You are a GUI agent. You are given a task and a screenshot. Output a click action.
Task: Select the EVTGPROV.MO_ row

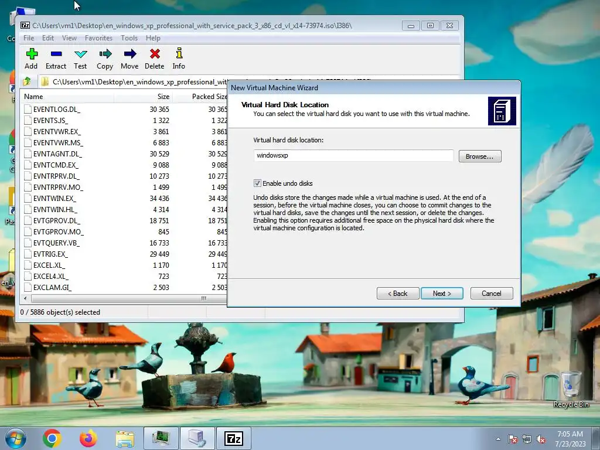[124, 231]
